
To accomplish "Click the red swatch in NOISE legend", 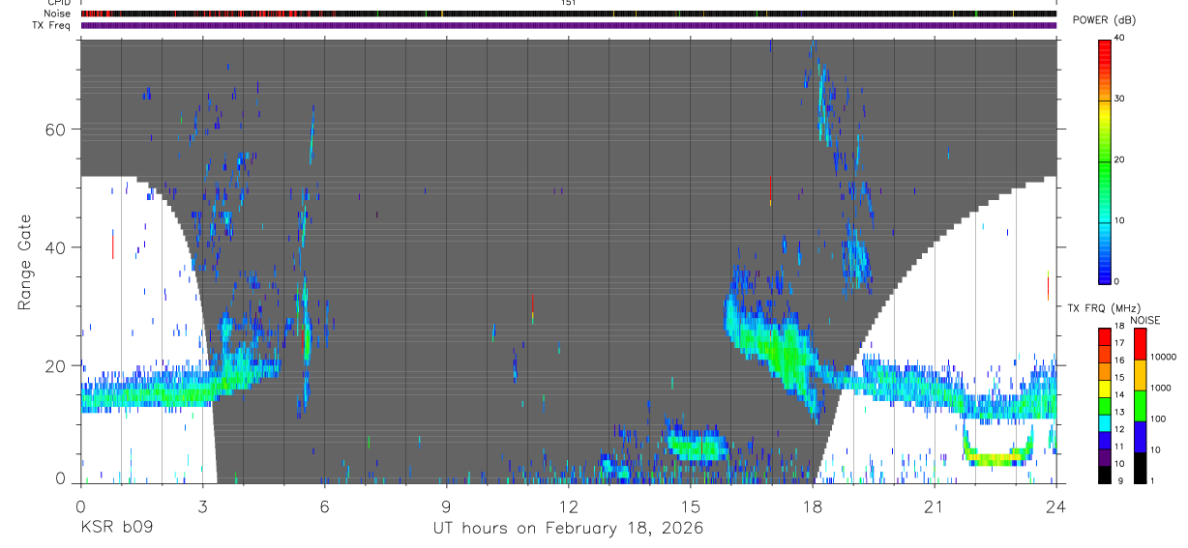I will coord(1140,343).
